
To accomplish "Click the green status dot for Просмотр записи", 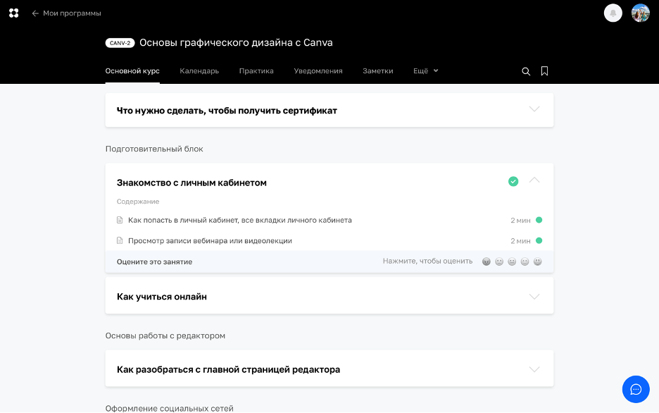I will click(539, 240).
